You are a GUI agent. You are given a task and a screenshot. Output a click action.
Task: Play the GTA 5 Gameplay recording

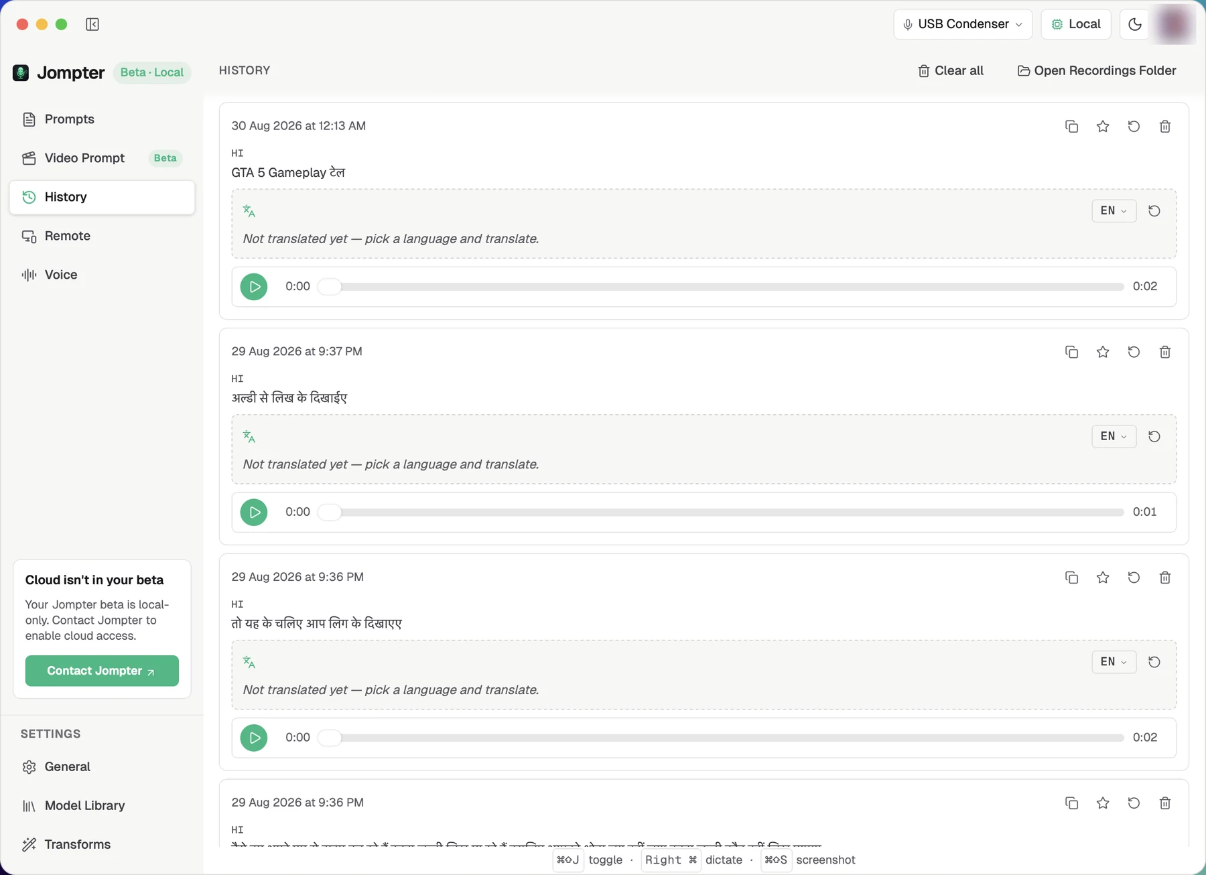254,287
